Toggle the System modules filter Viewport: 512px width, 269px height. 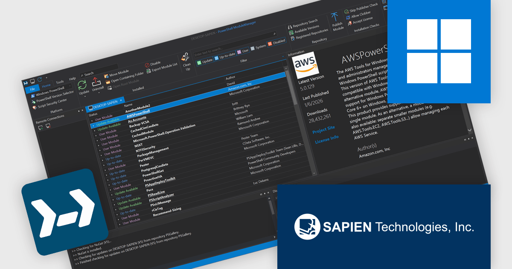coord(259,47)
